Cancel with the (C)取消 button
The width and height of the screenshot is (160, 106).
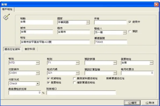(x=150, y=103)
